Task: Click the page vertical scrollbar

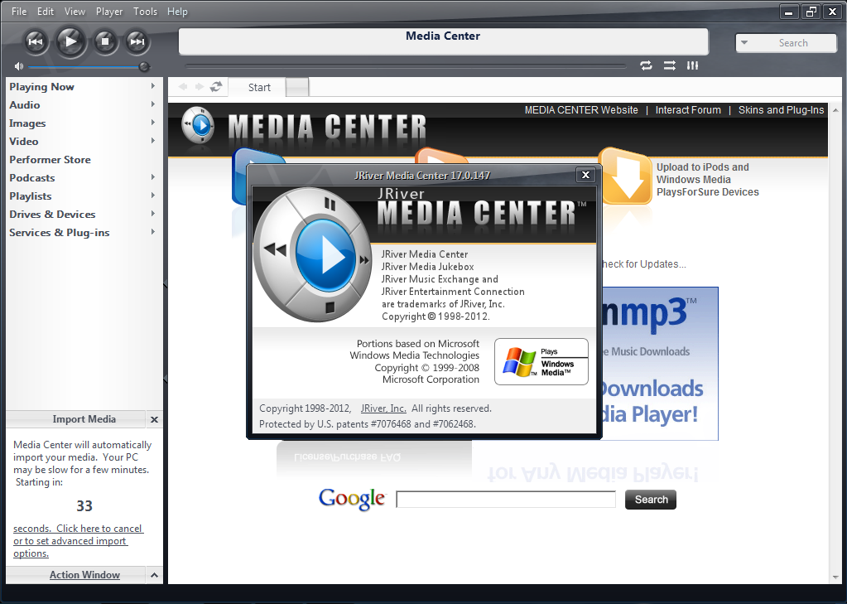Action: [836, 343]
